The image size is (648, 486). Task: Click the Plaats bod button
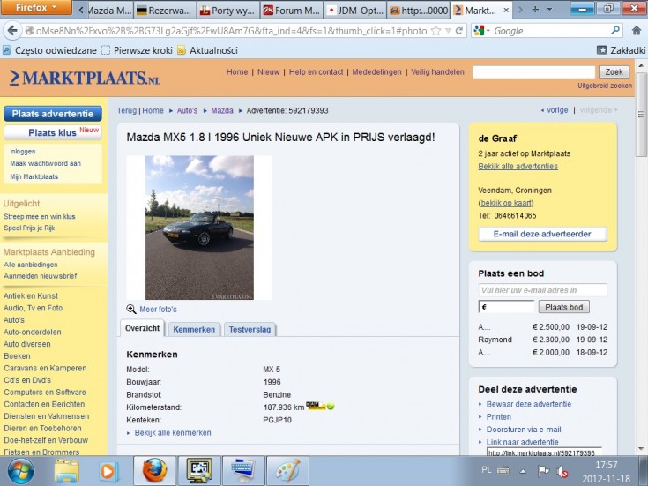(x=563, y=307)
